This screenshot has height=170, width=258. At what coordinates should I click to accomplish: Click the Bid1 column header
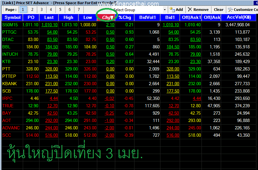(x=170, y=17)
